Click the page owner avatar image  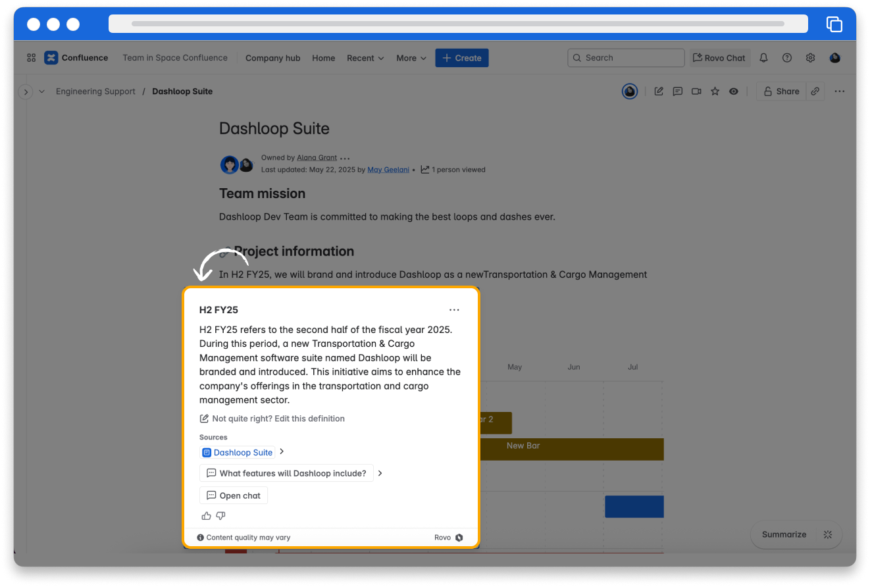point(230,165)
